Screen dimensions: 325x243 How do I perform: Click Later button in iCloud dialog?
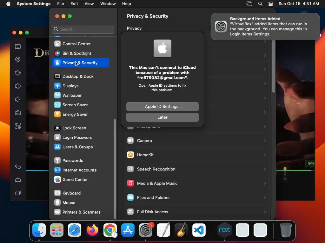[162, 117]
